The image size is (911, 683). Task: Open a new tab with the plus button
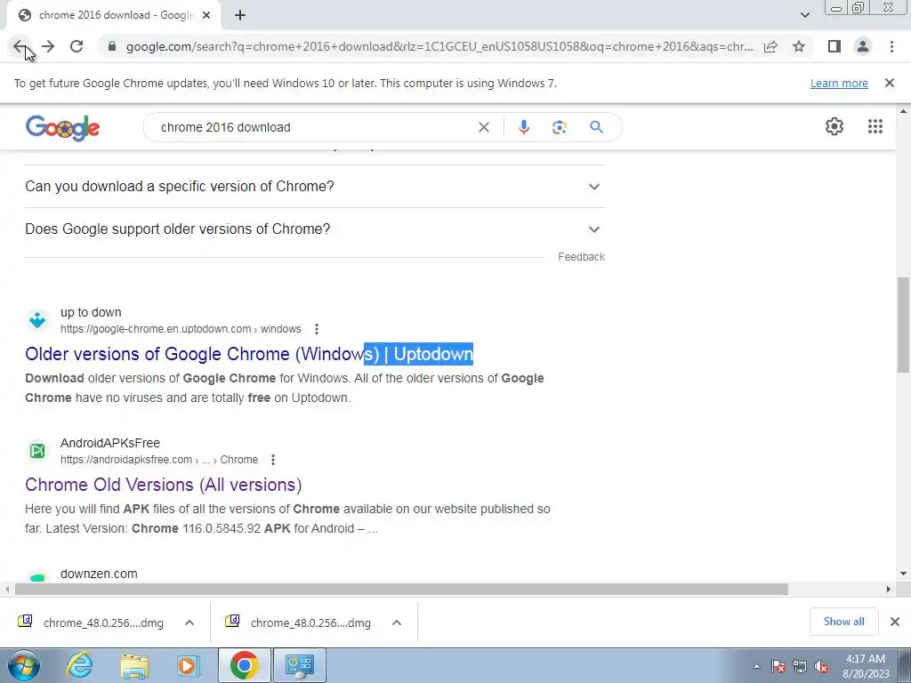click(240, 15)
